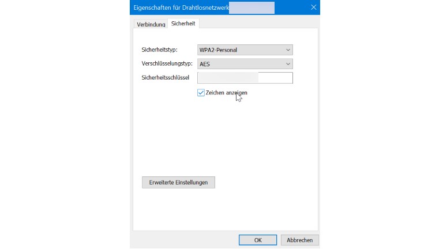Switch to the Verbindung tab
This screenshot has height=249, width=443.
point(150,24)
